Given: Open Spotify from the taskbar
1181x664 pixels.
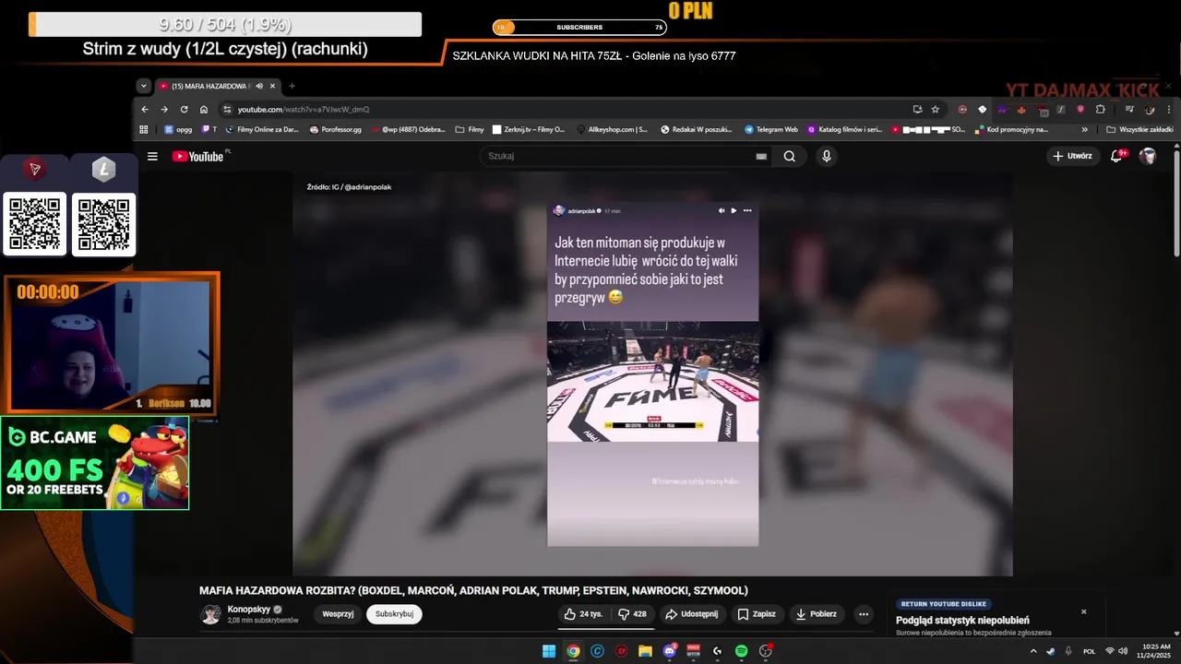Looking at the screenshot, I should coord(741,651).
